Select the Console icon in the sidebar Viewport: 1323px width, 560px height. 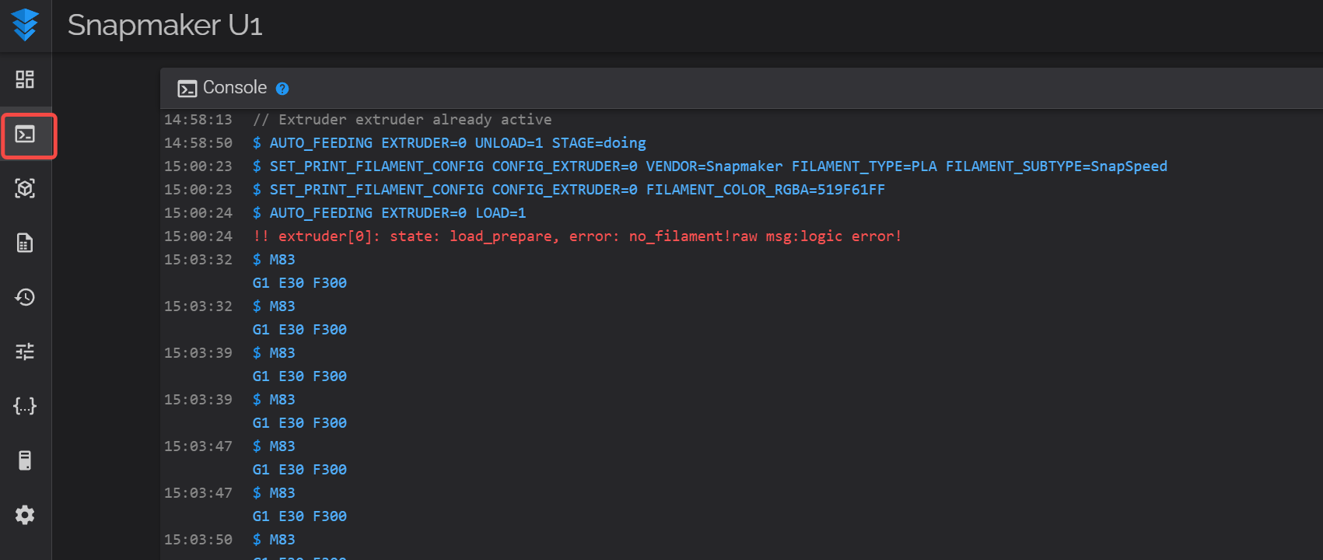25,135
